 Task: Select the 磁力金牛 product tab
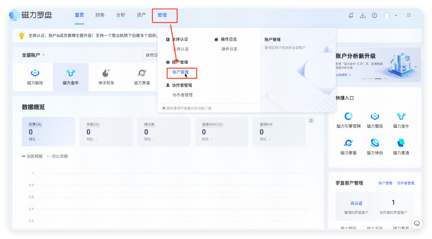71,77
